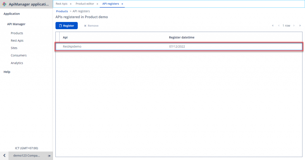
Task: Jump to the last page of results
Action: click(300, 26)
